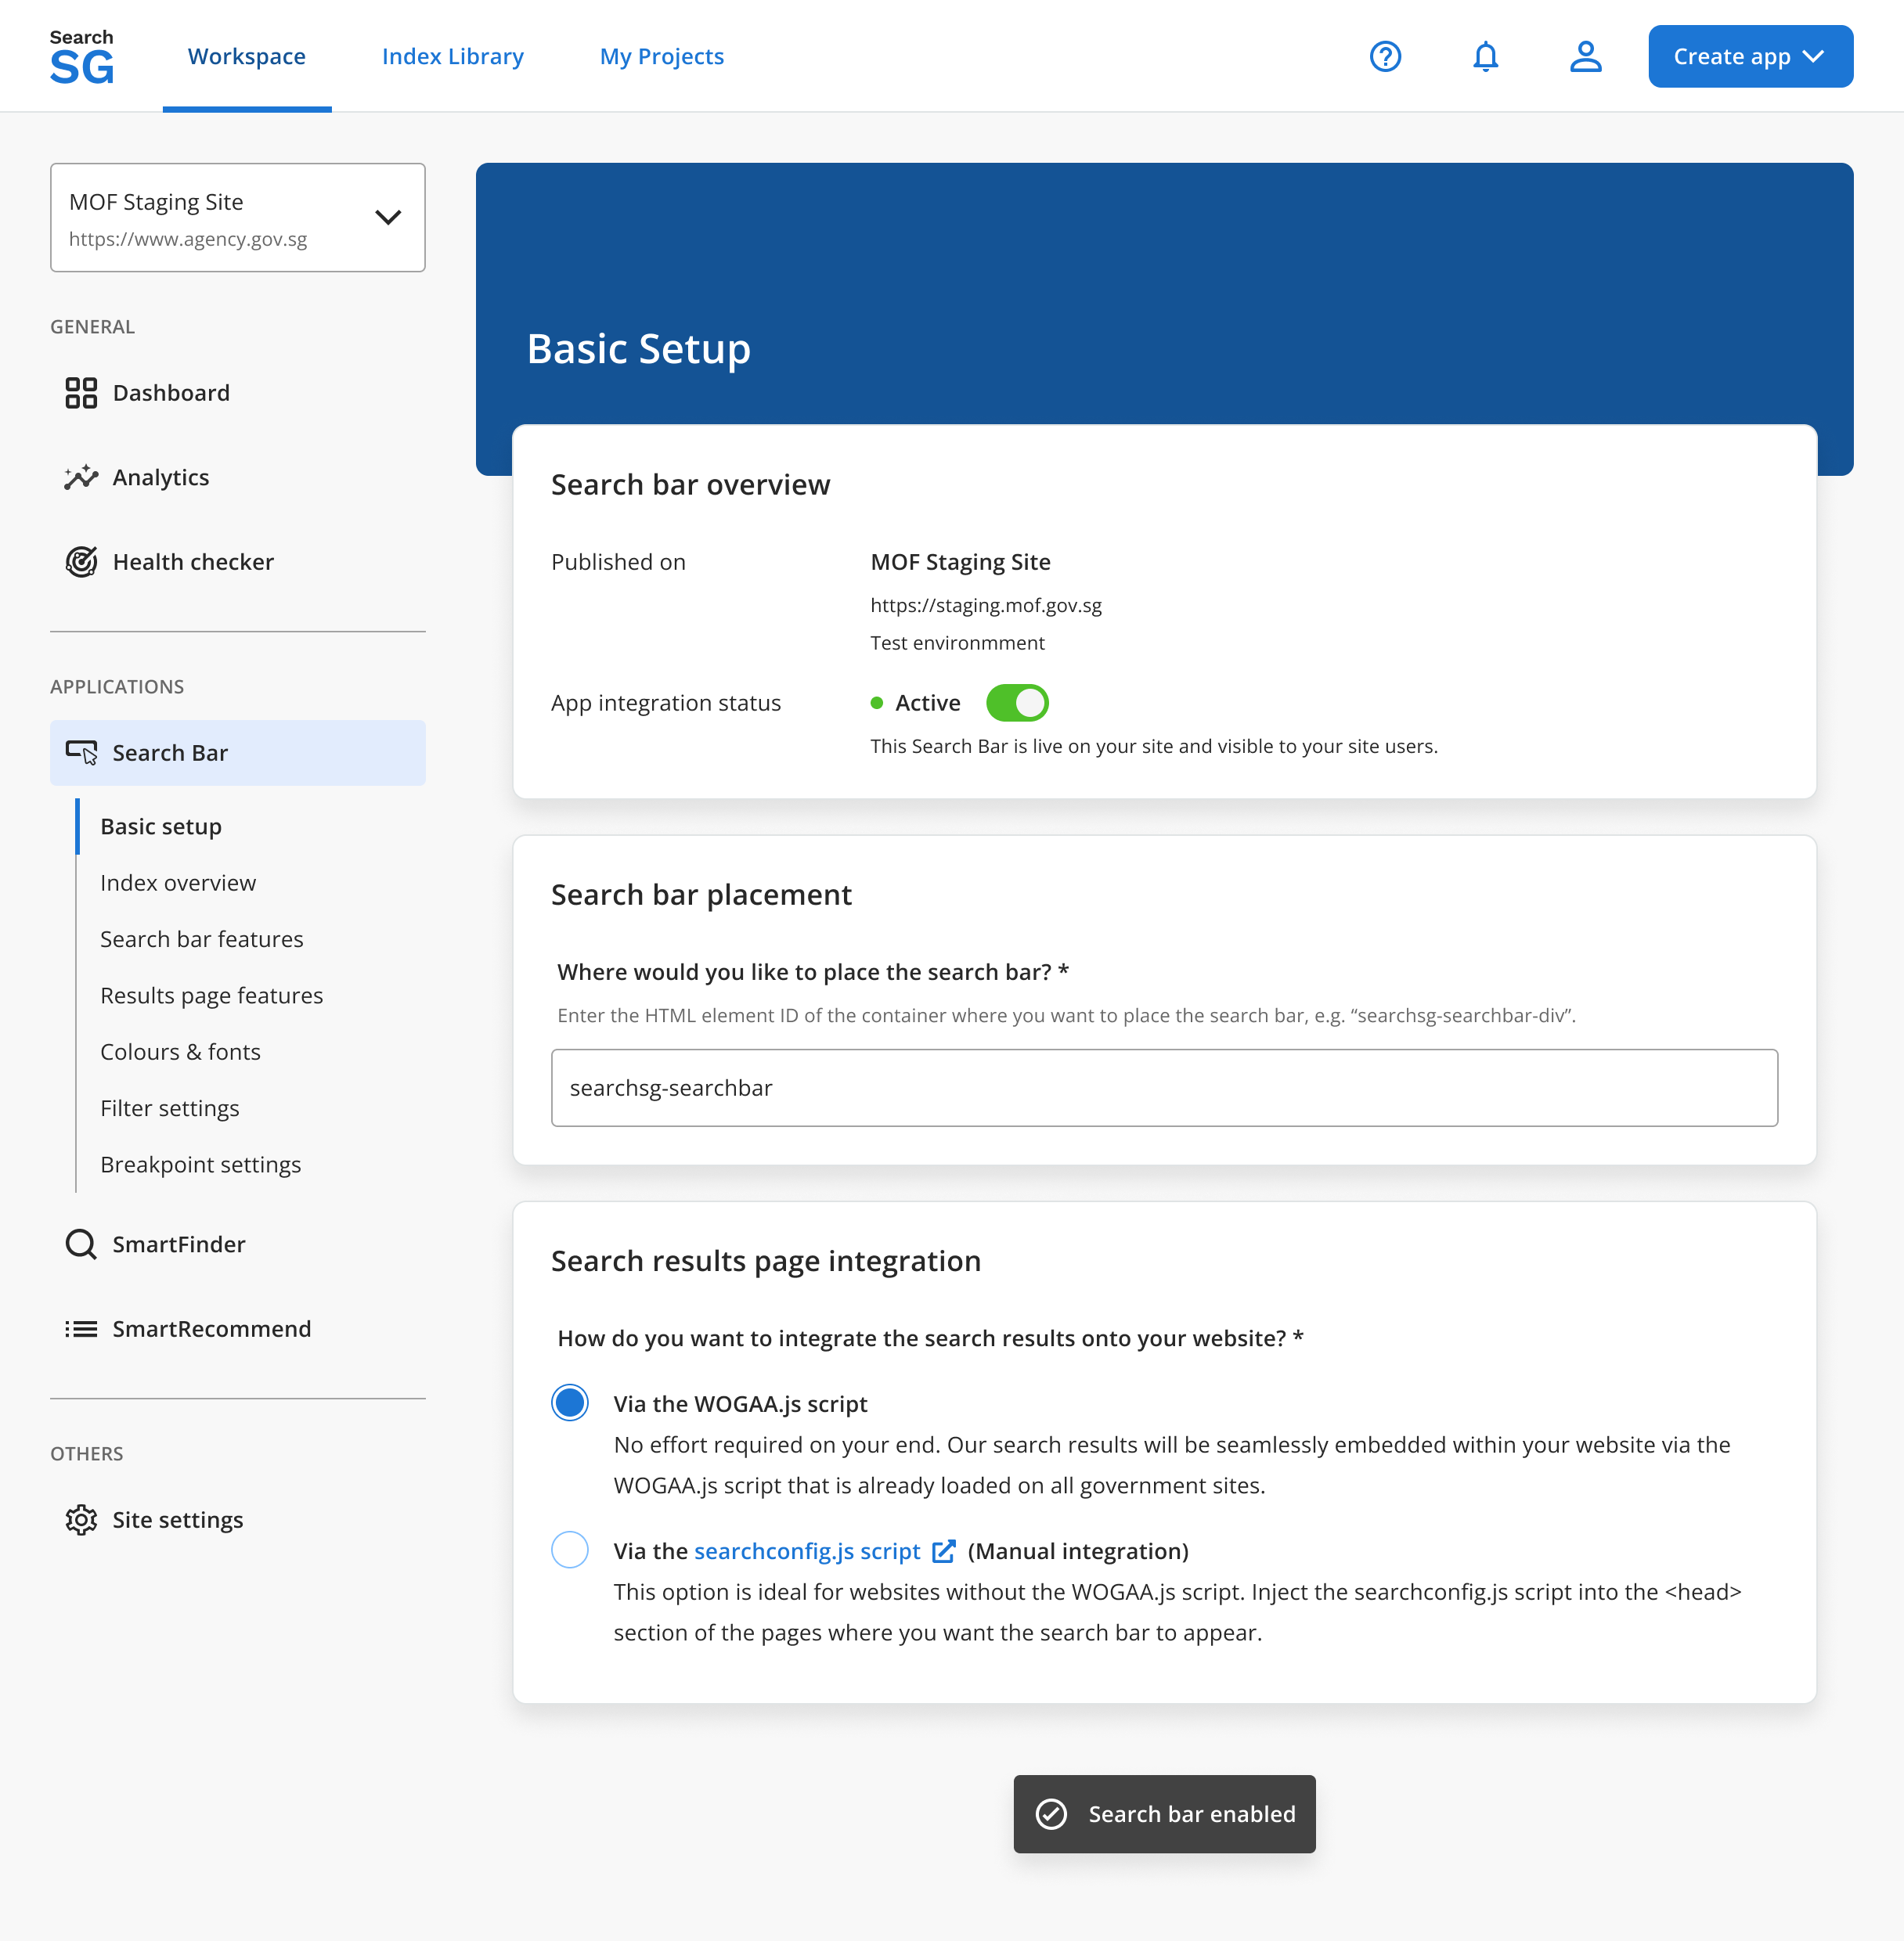Open the help question mark icon
The image size is (1904, 1941).
pos(1385,56)
